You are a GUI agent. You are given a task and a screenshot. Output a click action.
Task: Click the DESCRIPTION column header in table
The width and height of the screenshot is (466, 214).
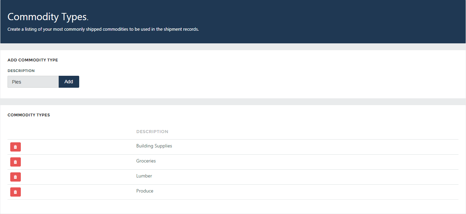pyautogui.click(x=152, y=131)
